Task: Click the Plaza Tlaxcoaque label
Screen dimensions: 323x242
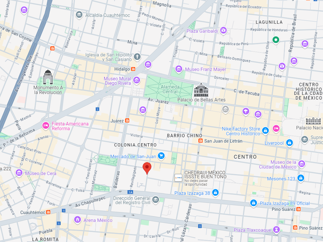Action: click(252, 230)
